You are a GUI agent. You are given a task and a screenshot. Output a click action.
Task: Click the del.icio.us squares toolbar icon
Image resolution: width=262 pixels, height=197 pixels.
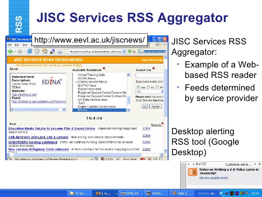coord(53,51)
